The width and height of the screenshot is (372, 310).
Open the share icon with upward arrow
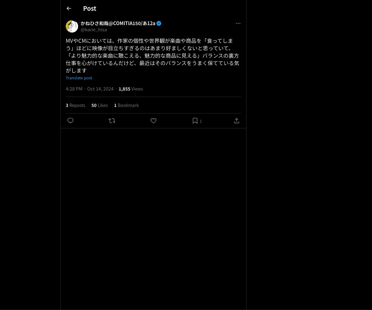coord(237,121)
